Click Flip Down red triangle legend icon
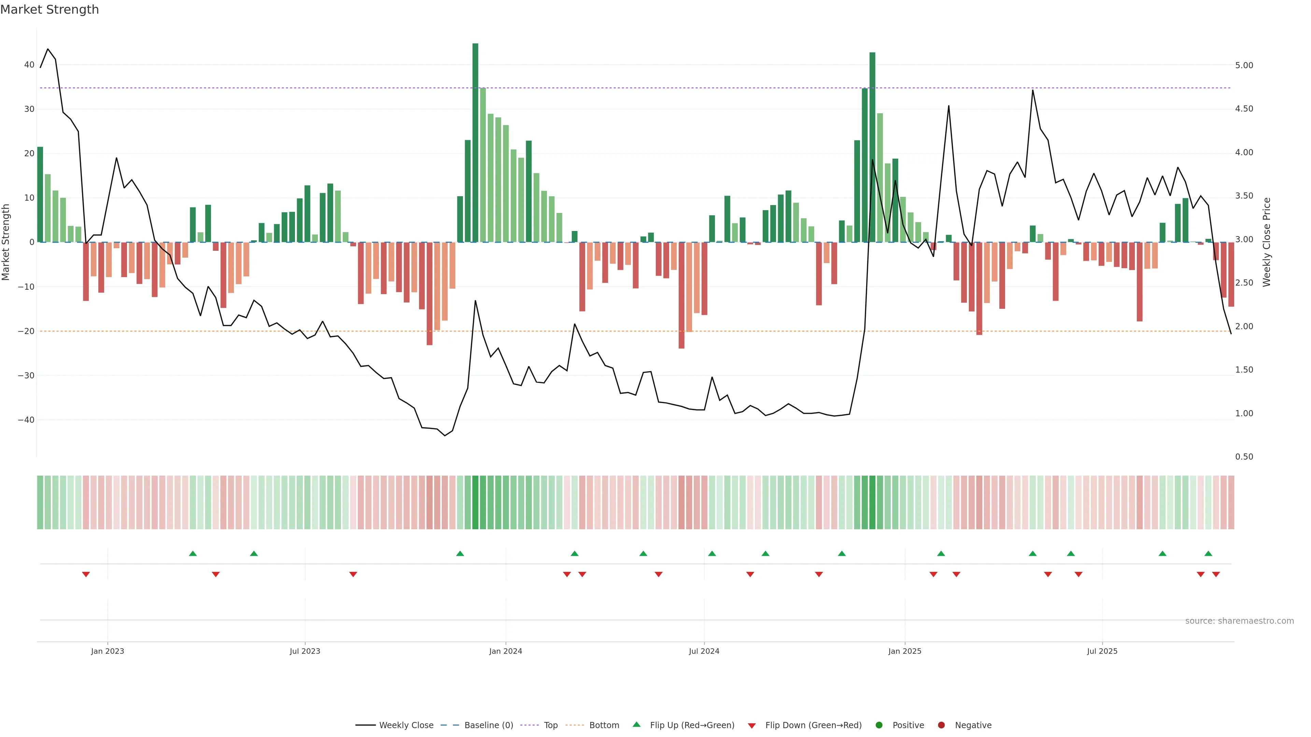Screen dimensions: 1311x737 click(x=752, y=726)
